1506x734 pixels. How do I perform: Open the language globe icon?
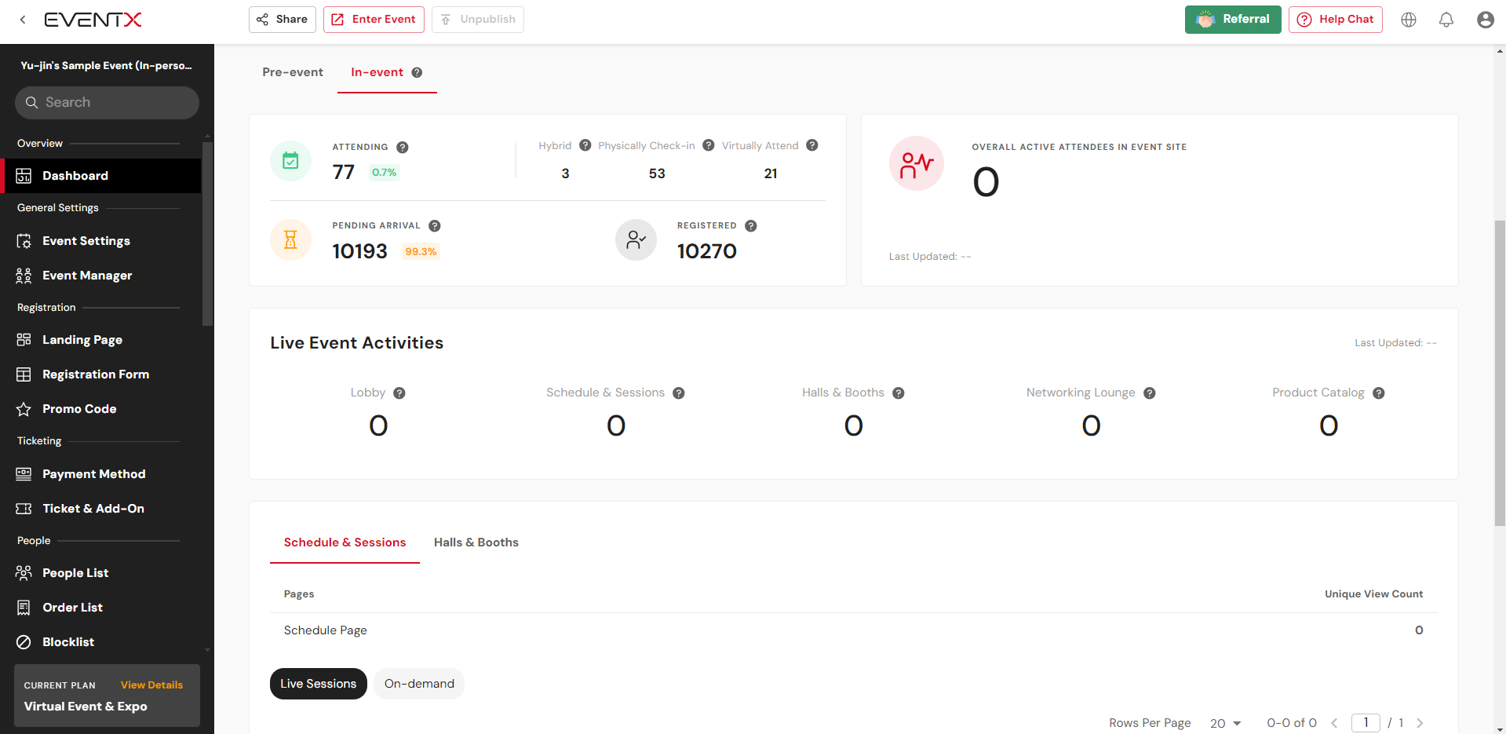coord(1409,20)
